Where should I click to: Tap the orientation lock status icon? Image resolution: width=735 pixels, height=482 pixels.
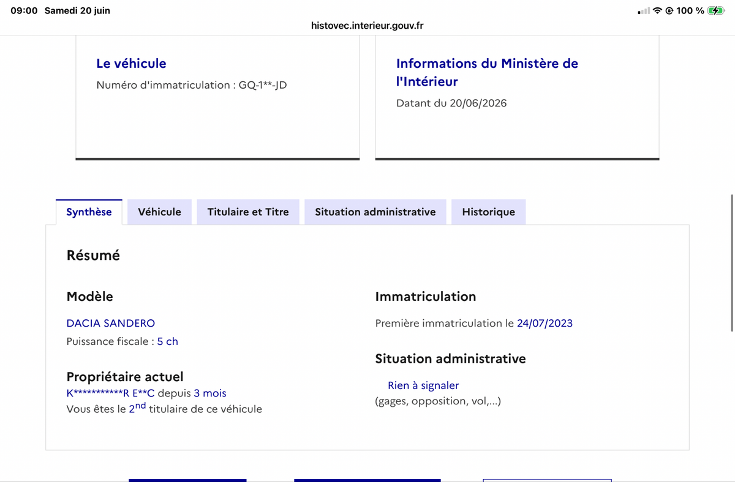click(669, 10)
